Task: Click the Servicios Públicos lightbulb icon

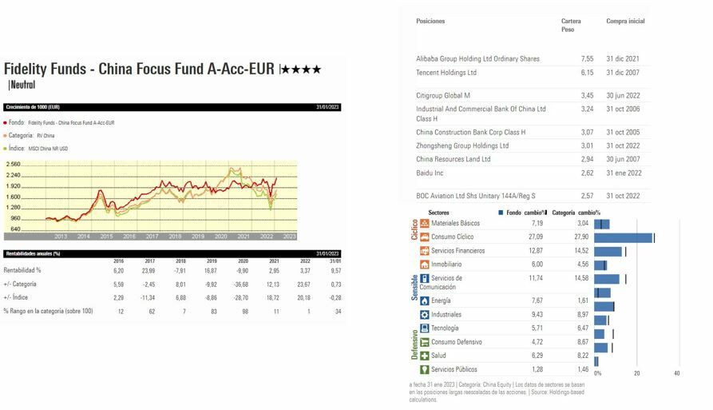Action: click(425, 369)
